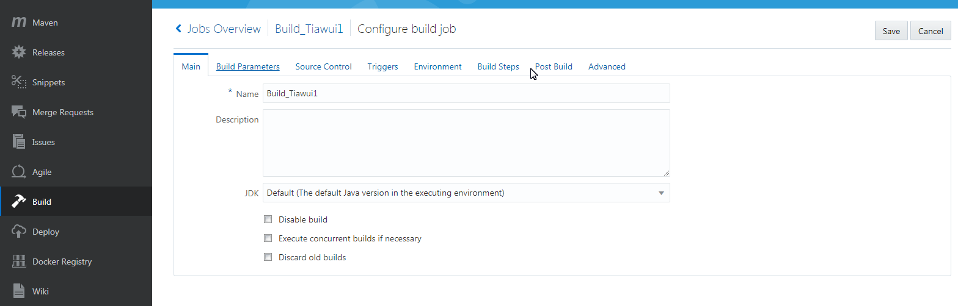
Task: Select the Build Steps tab
Action: [498, 66]
